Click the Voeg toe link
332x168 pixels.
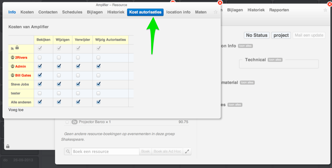(x=16, y=110)
